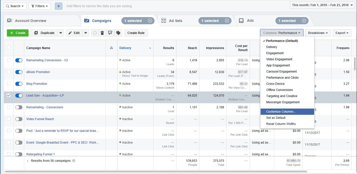Viewport: 357px width, 174px height.
Task: Check the eBook Promotion row checkbox
Action: pyautogui.click(x=8, y=72)
